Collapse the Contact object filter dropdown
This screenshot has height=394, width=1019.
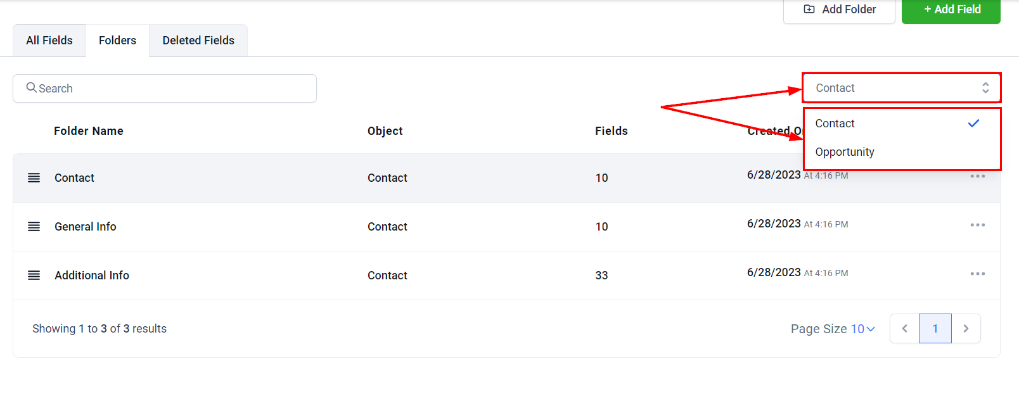[x=901, y=88]
